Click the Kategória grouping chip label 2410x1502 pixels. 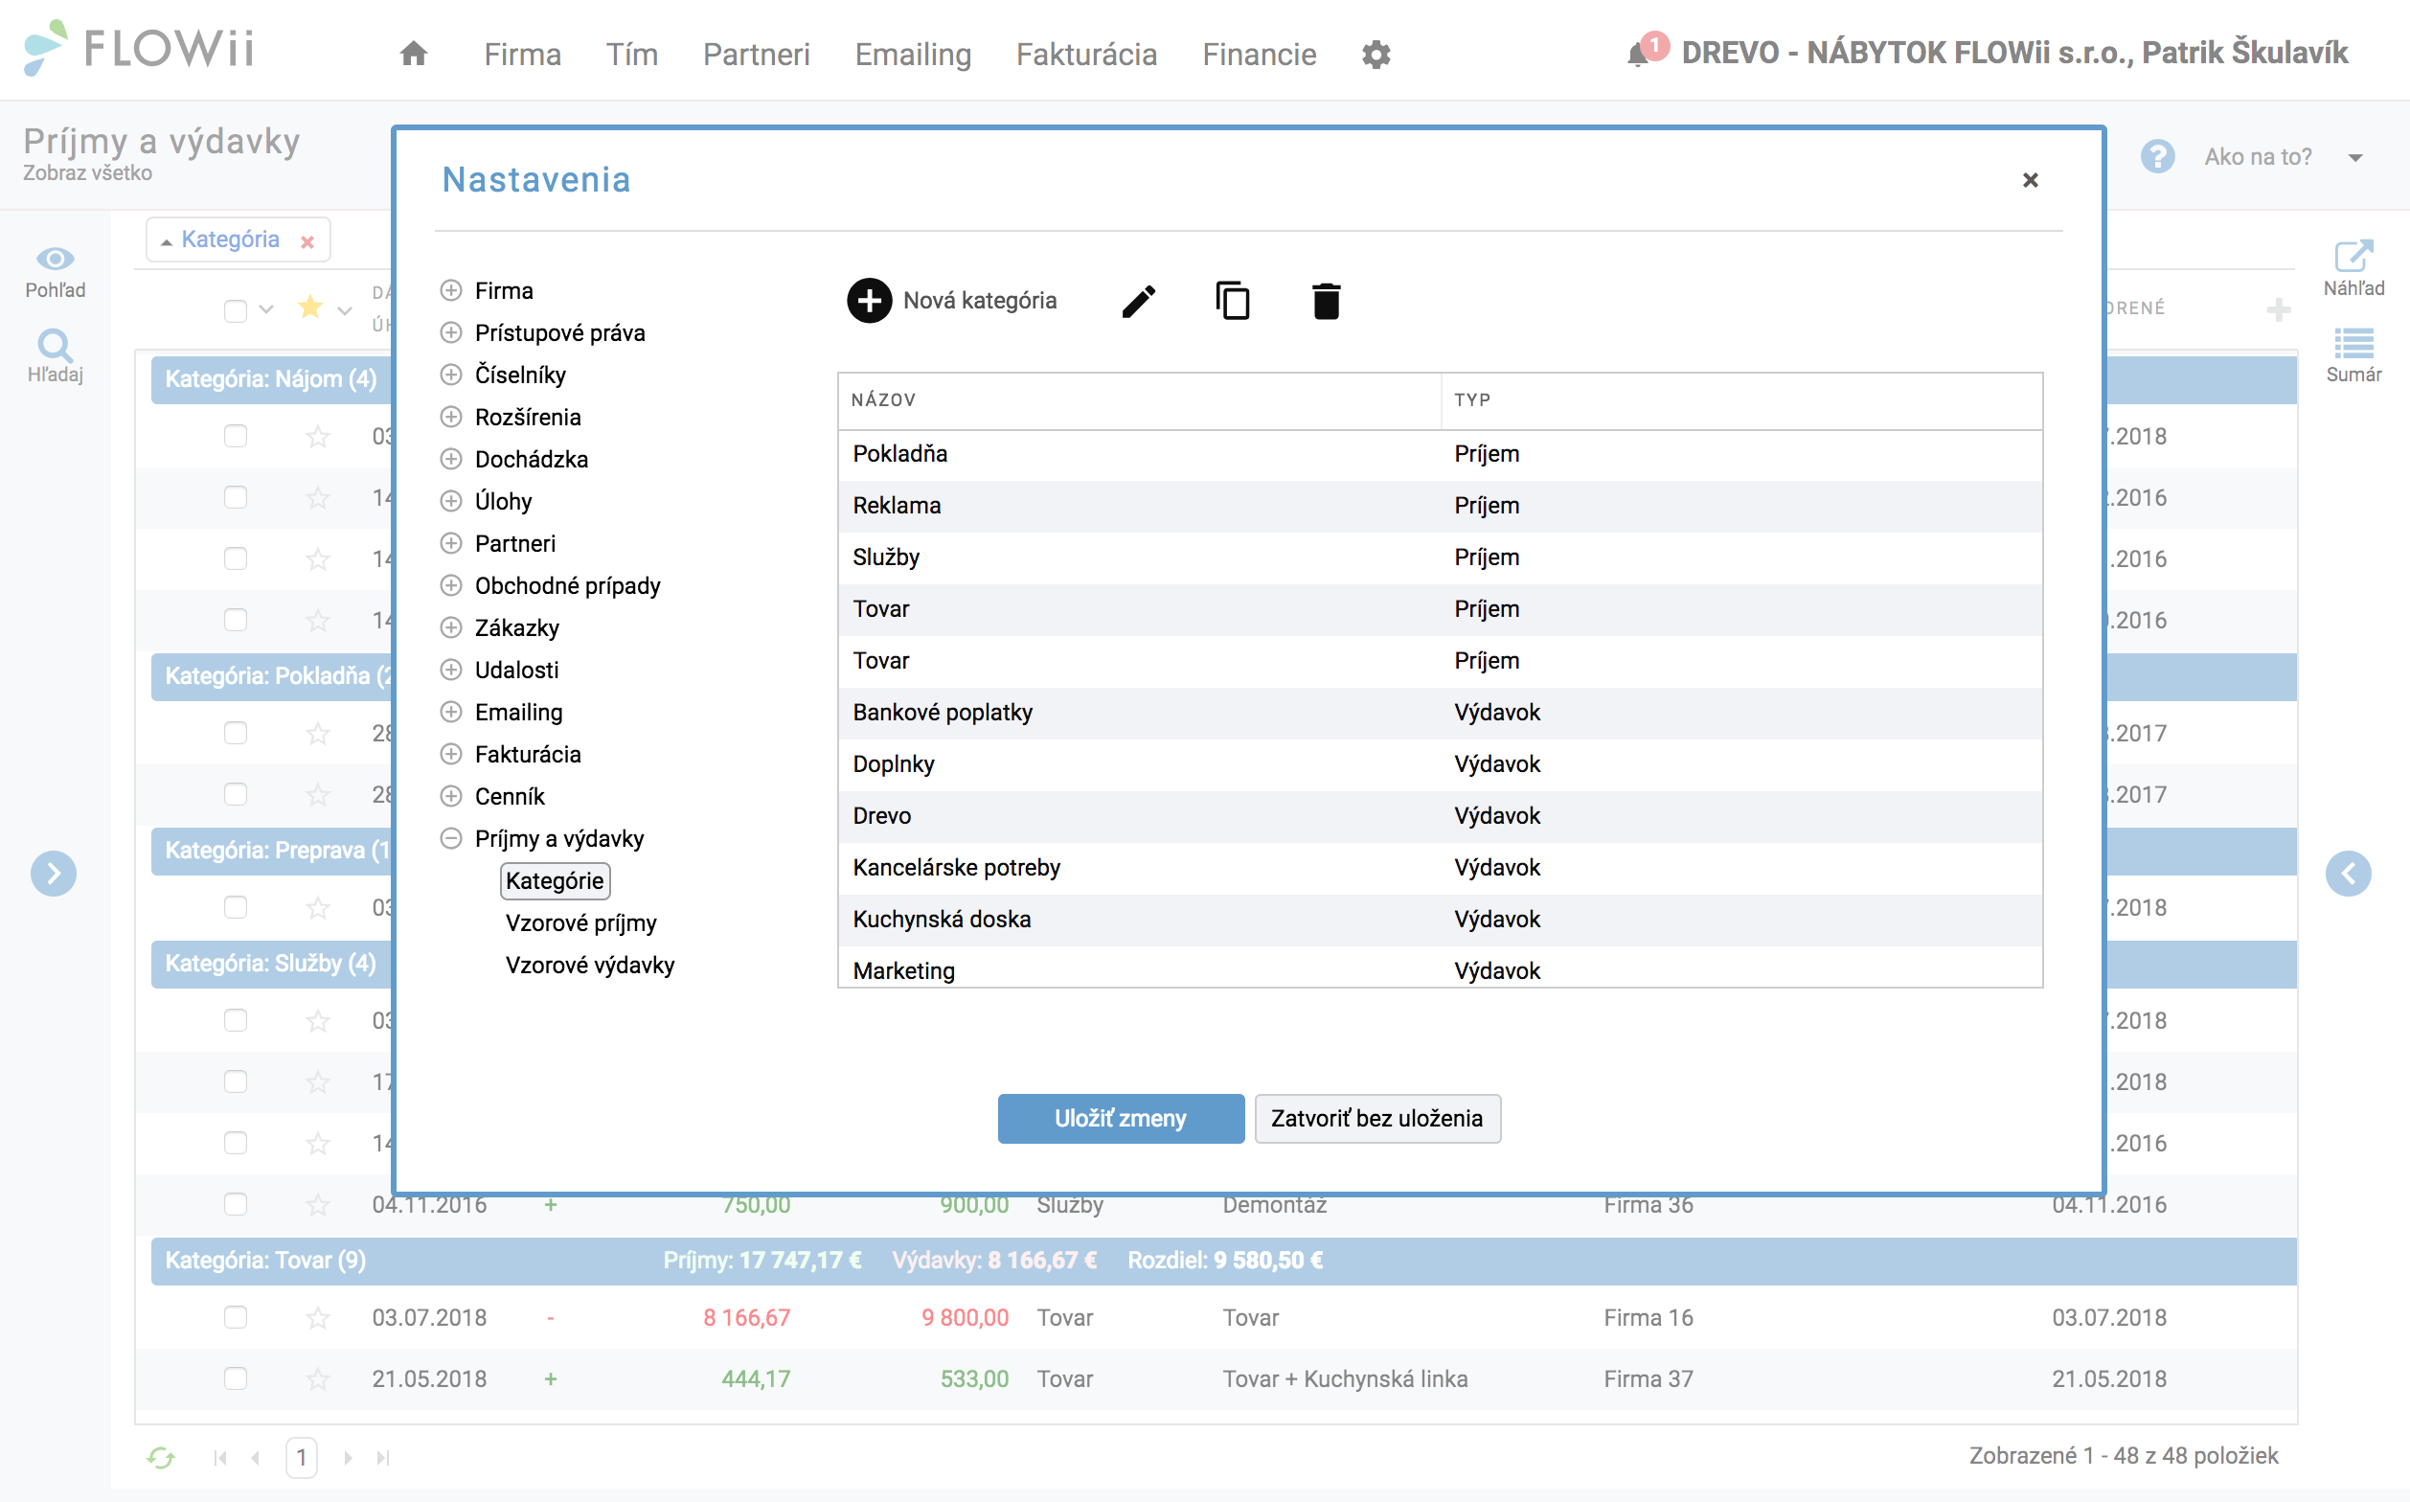230,239
